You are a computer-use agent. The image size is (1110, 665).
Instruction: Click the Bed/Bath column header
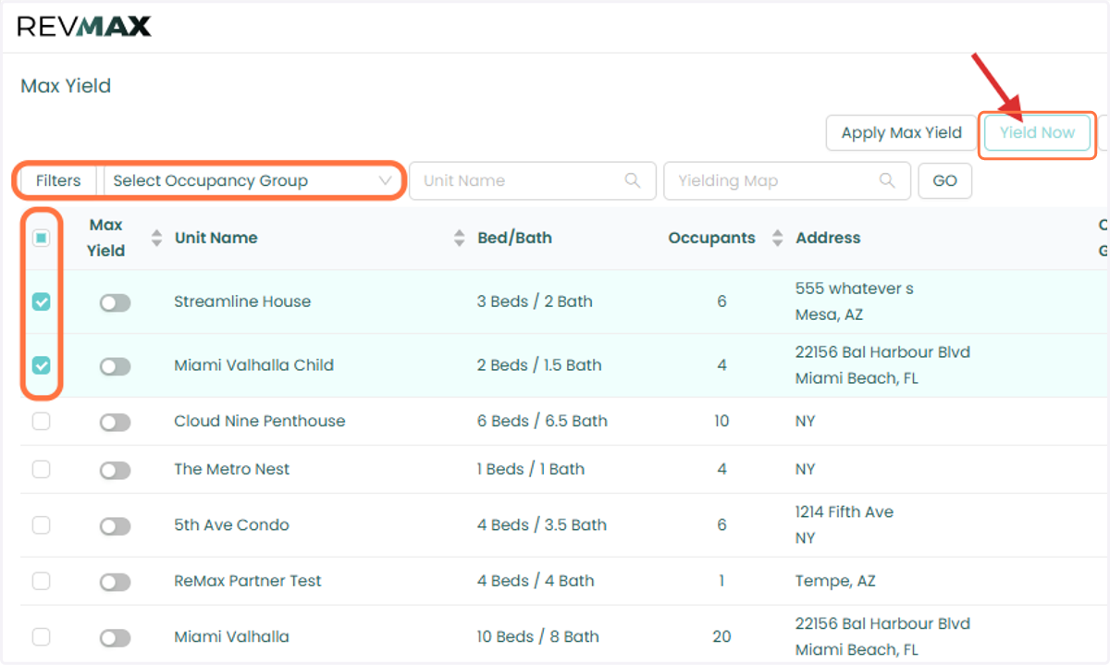tap(514, 238)
